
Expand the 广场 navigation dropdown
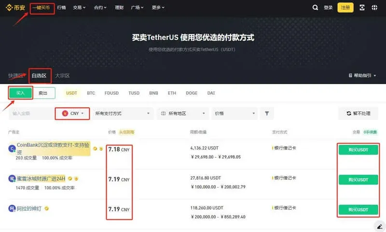click(137, 8)
